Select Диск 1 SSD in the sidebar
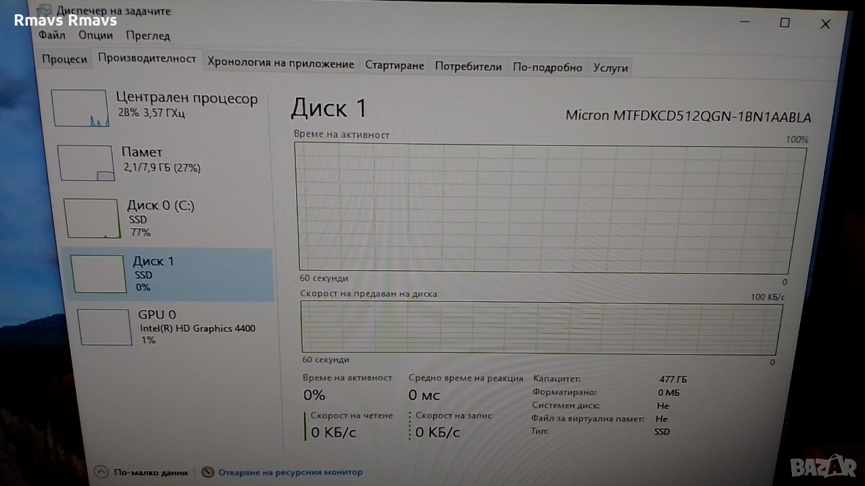Image resolution: width=865 pixels, height=486 pixels. pos(169,273)
